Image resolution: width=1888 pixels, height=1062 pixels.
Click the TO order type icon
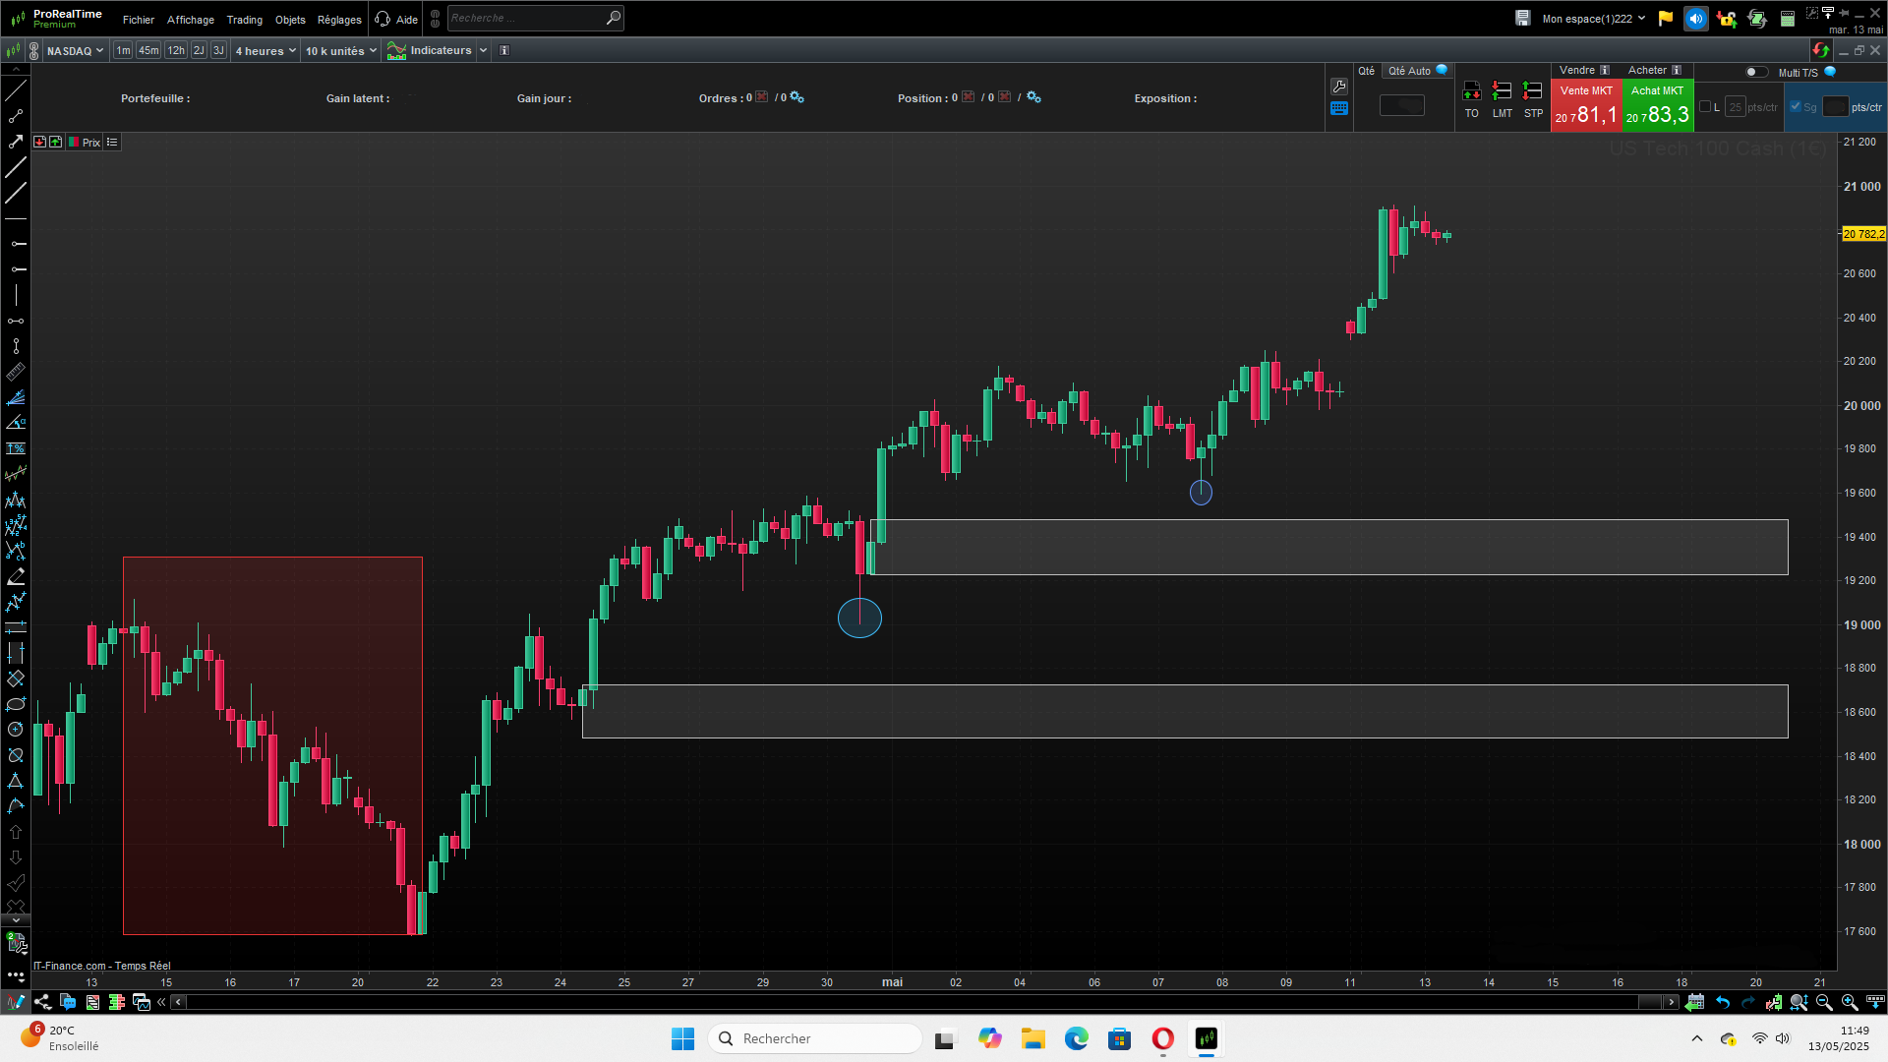coord(1471,92)
